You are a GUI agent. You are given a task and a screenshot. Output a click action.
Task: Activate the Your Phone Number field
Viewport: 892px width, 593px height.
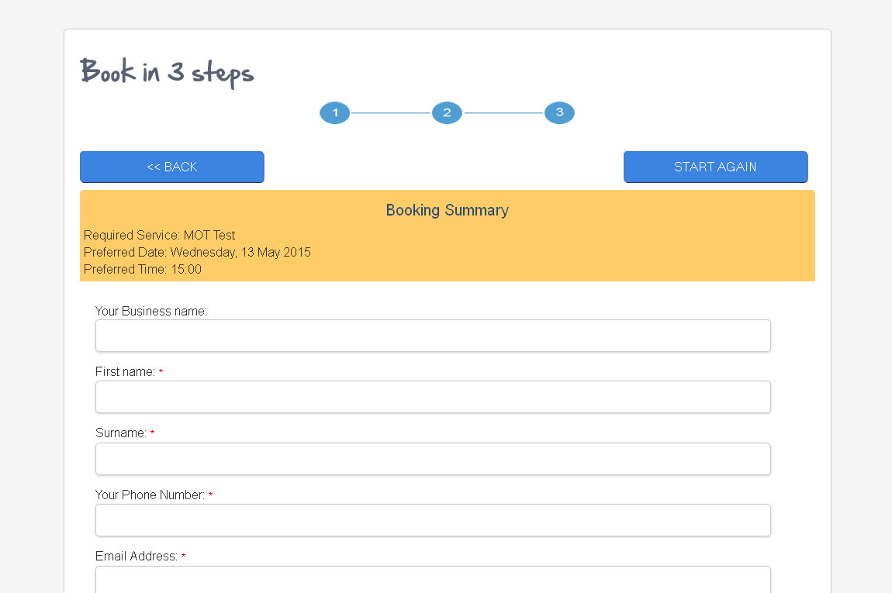click(x=433, y=520)
